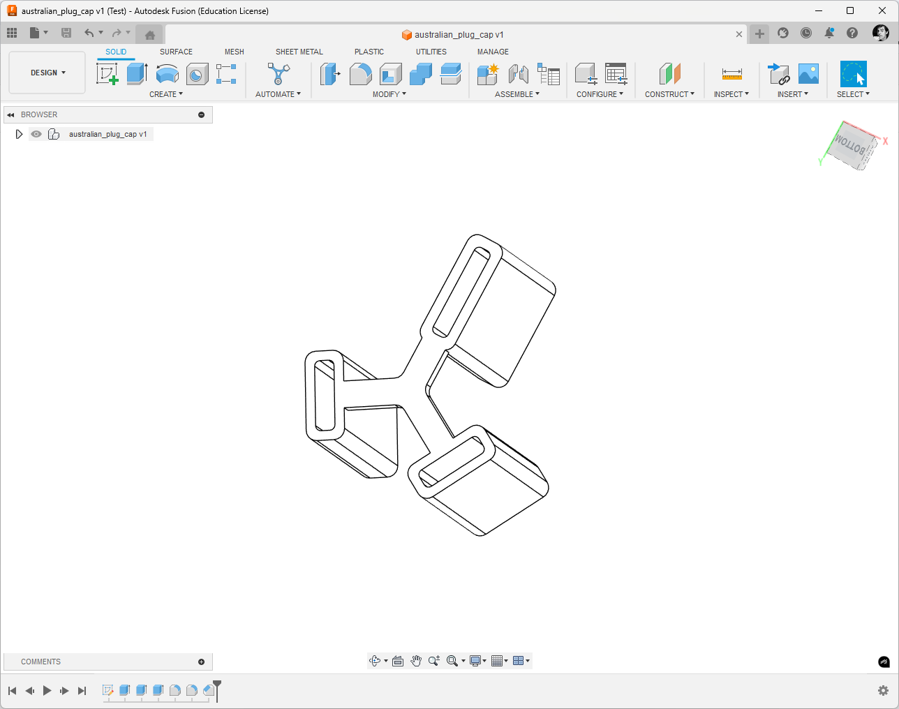Play the timeline history
This screenshot has width=899, height=709.
pos(47,690)
